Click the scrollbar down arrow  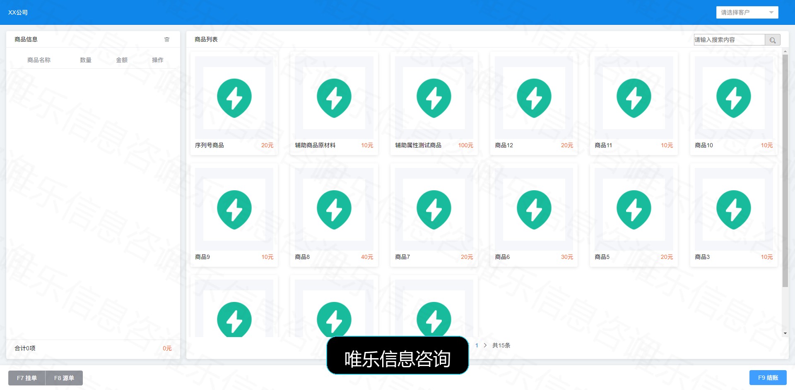click(785, 333)
